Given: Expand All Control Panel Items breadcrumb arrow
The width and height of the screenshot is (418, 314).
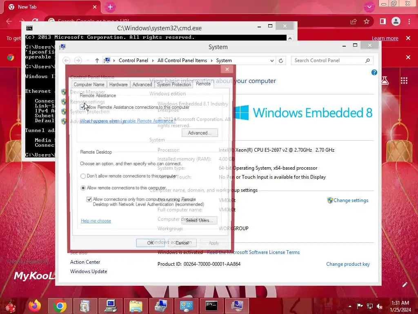Looking at the screenshot, I should point(212,61).
